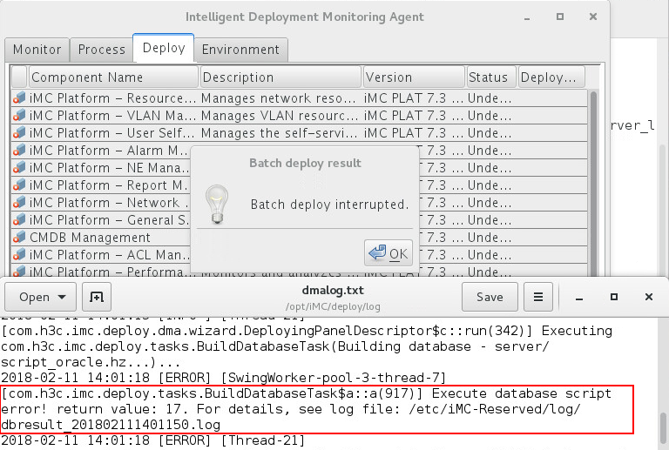669x450 pixels.
Task: Click the lightbulb icon in Batch deploy dialog
Action: tap(217, 205)
